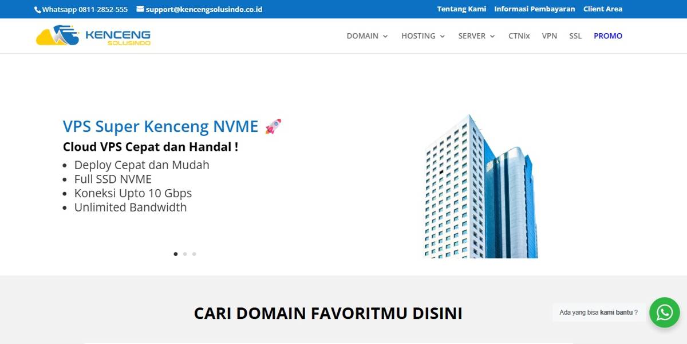Click the Kenceng Solusindo logo
The image size is (687, 344).
93,35
